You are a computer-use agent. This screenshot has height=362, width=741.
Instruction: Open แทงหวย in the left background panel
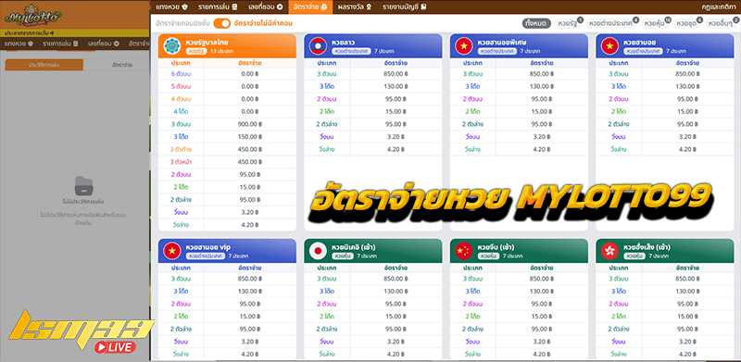pyautogui.click(x=19, y=44)
